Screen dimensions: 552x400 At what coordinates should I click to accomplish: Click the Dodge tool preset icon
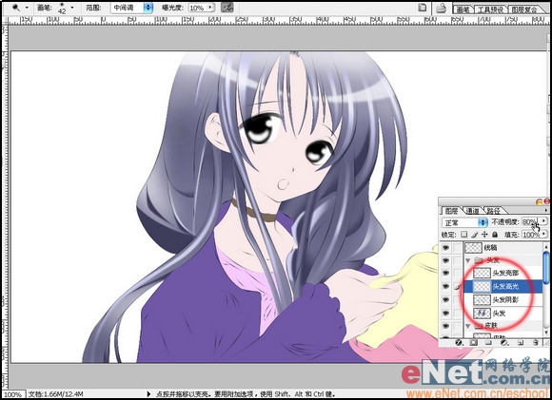pos(16,8)
